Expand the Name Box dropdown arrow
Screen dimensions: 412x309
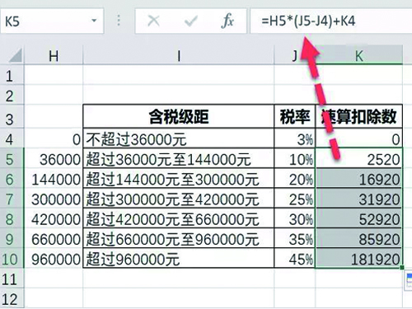(x=94, y=21)
